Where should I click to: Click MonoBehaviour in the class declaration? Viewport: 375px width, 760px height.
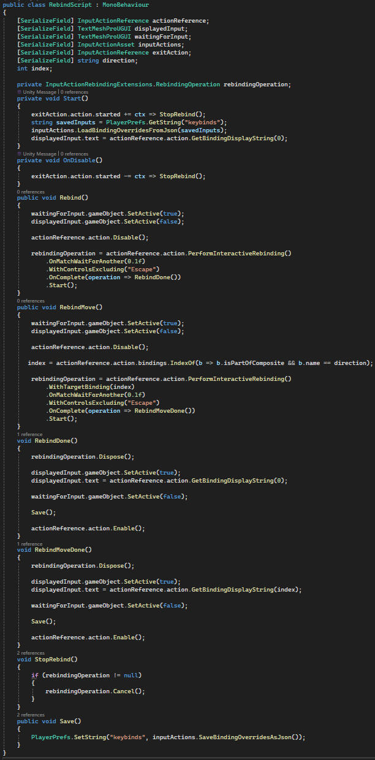[x=126, y=5]
